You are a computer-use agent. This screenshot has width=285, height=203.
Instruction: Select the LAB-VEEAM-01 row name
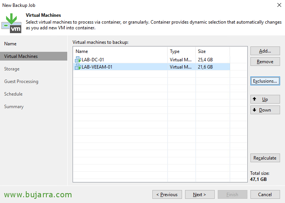tap(97, 67)
